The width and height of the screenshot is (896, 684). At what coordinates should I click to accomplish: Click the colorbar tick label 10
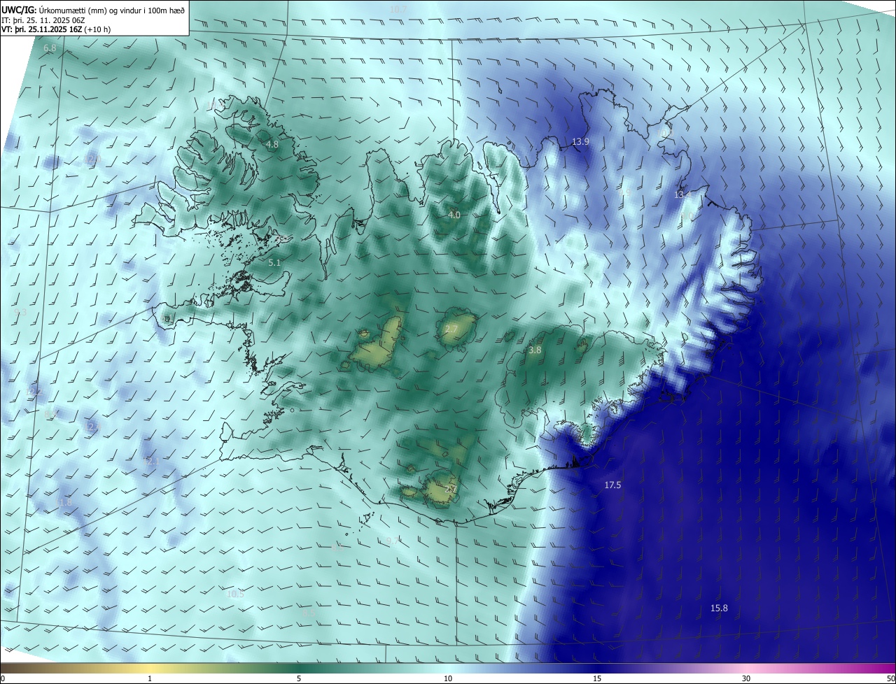pyautogui.click(x=448, y=678)
